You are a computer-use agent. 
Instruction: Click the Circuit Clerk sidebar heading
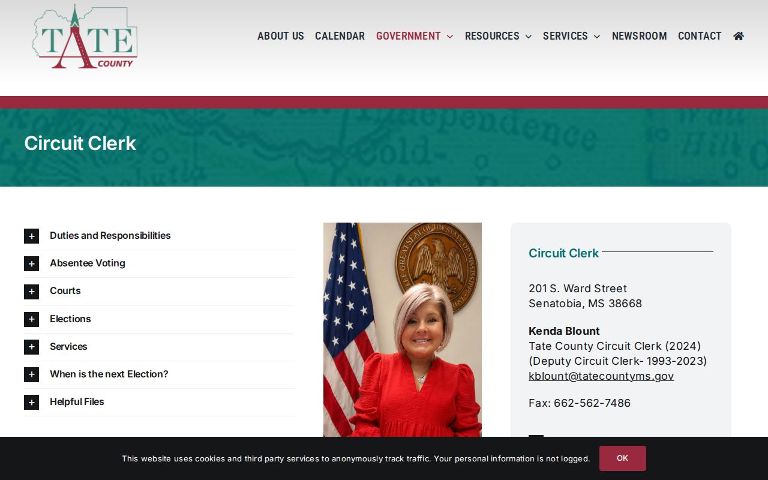[563, 253]
